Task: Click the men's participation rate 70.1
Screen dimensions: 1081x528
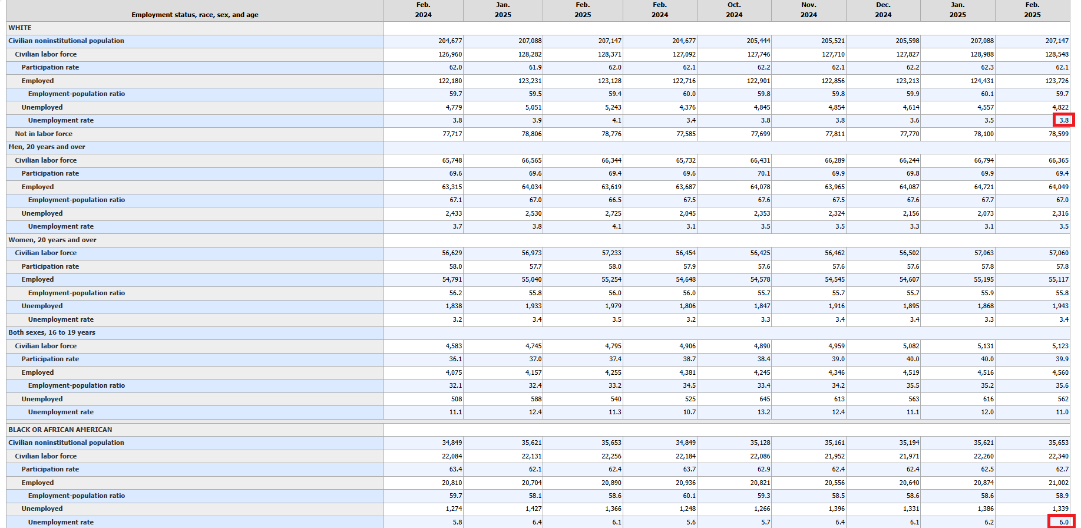Action: point(763,173)
